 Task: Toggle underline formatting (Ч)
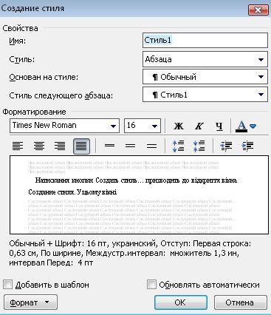point(219,126)
